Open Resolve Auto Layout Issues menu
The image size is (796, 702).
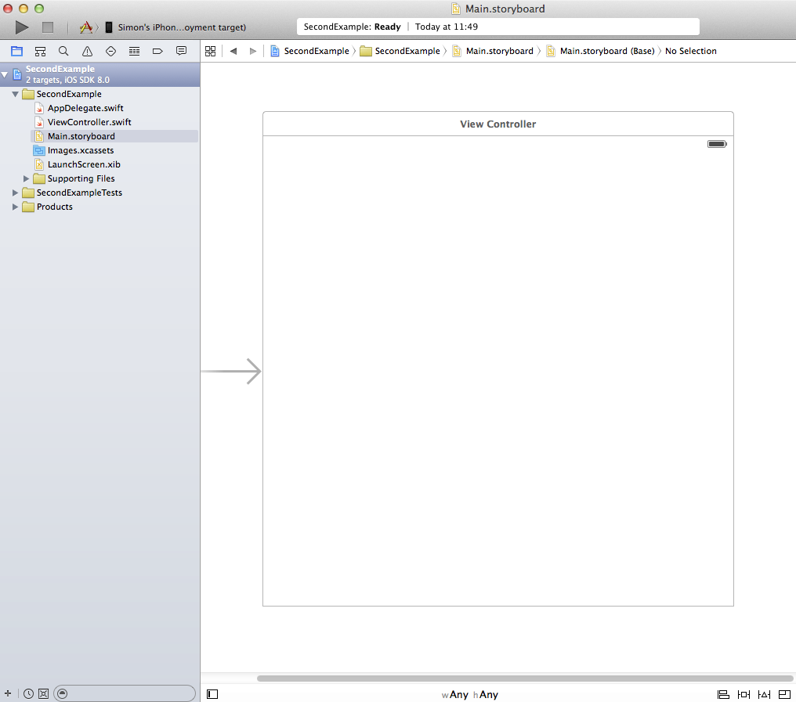764,694
